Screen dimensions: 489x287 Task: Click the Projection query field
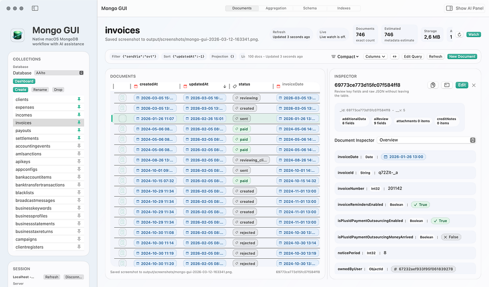pyautogui.click(x=223, y=56)
